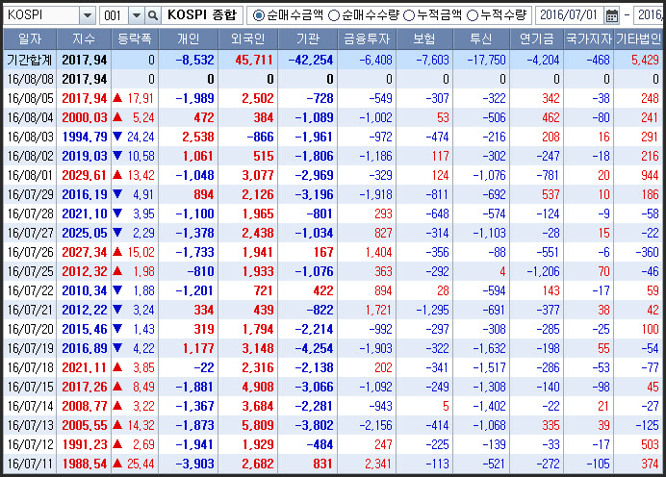Screen dimensions: 666x477
Task: Click individual value -3,903 on 16/07/11
Action: [x=194, y=464]
